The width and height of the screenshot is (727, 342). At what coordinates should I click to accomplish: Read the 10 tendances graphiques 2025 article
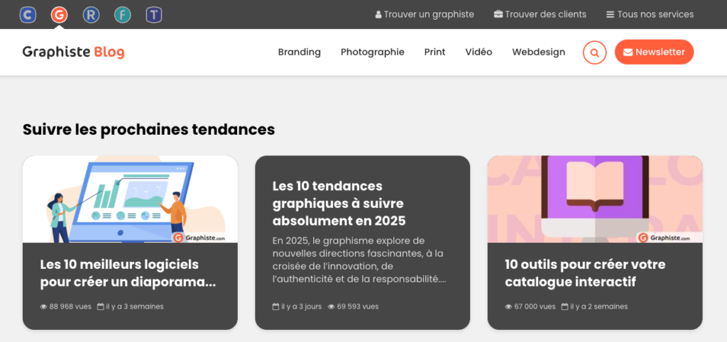tap(339, 203)
